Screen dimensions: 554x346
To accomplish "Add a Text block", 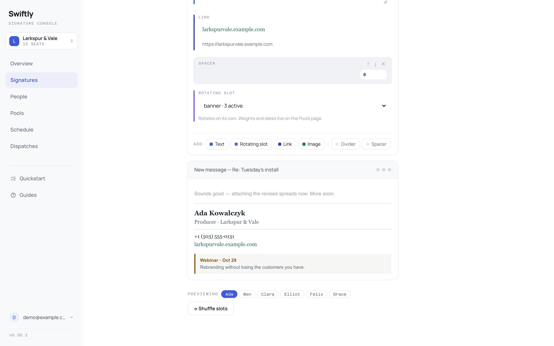I will (x=217, y=144).
